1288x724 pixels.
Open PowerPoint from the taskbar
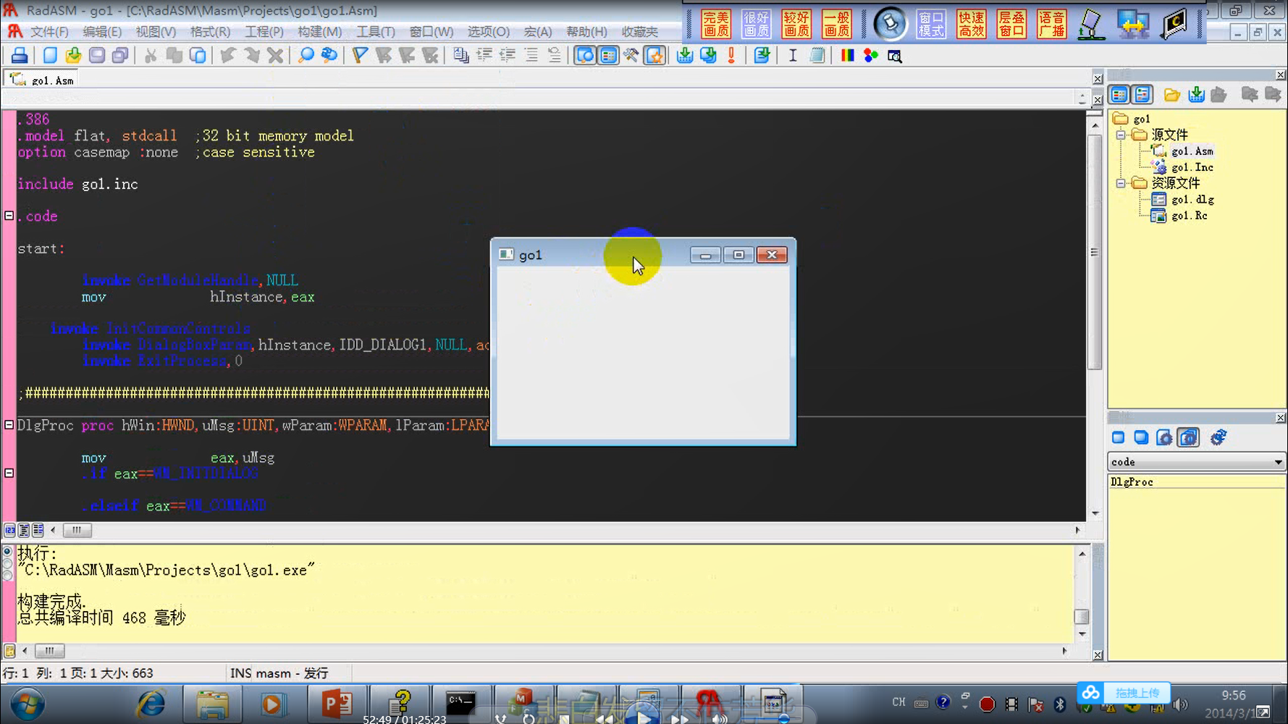pos(336,704)
